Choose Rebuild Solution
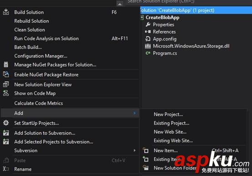252x176 pixels. (x=70, y=21)
